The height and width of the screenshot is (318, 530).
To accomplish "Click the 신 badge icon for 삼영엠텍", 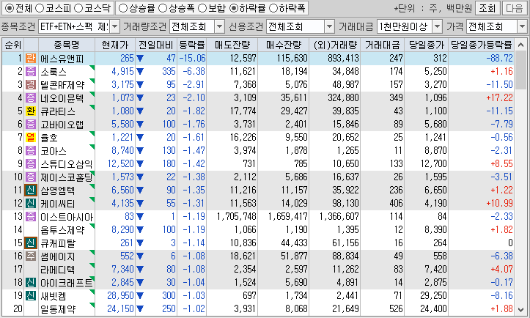I will point(31,190).
